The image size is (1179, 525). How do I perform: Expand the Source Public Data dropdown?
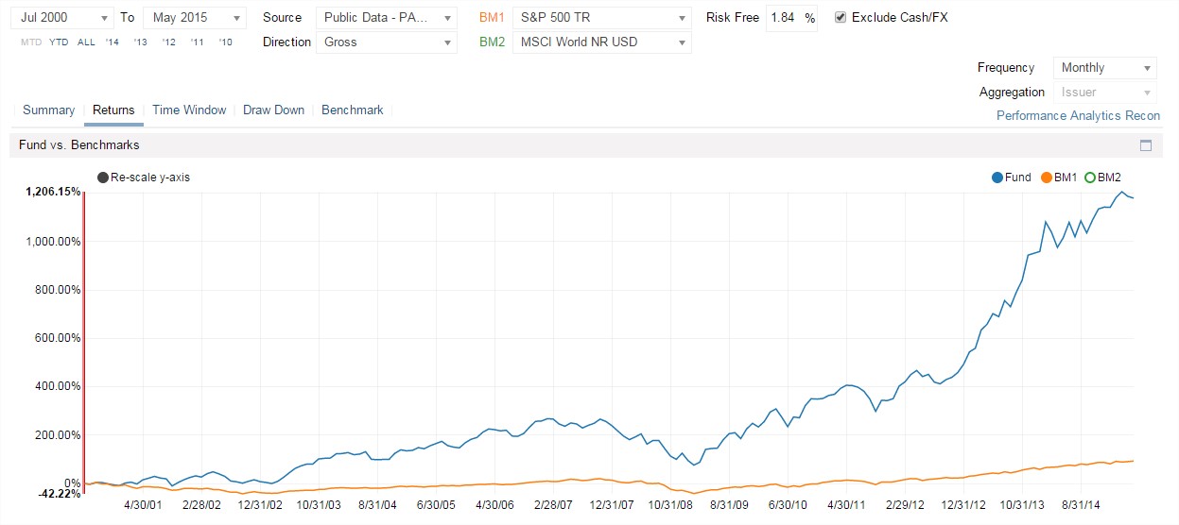tap(388, 18)
